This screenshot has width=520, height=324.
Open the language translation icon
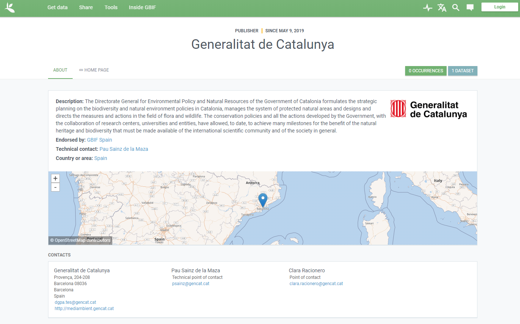[442, 8]
